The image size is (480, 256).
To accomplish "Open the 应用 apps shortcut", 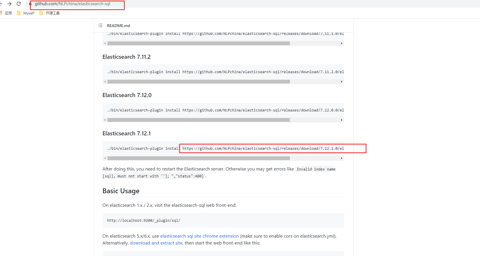I will tap(6, 13).
